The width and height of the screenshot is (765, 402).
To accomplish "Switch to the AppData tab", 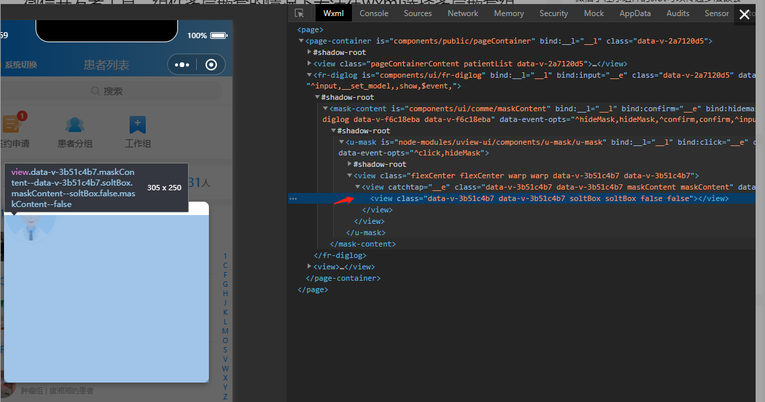I will pyautogui.click(x=635, y=13).
